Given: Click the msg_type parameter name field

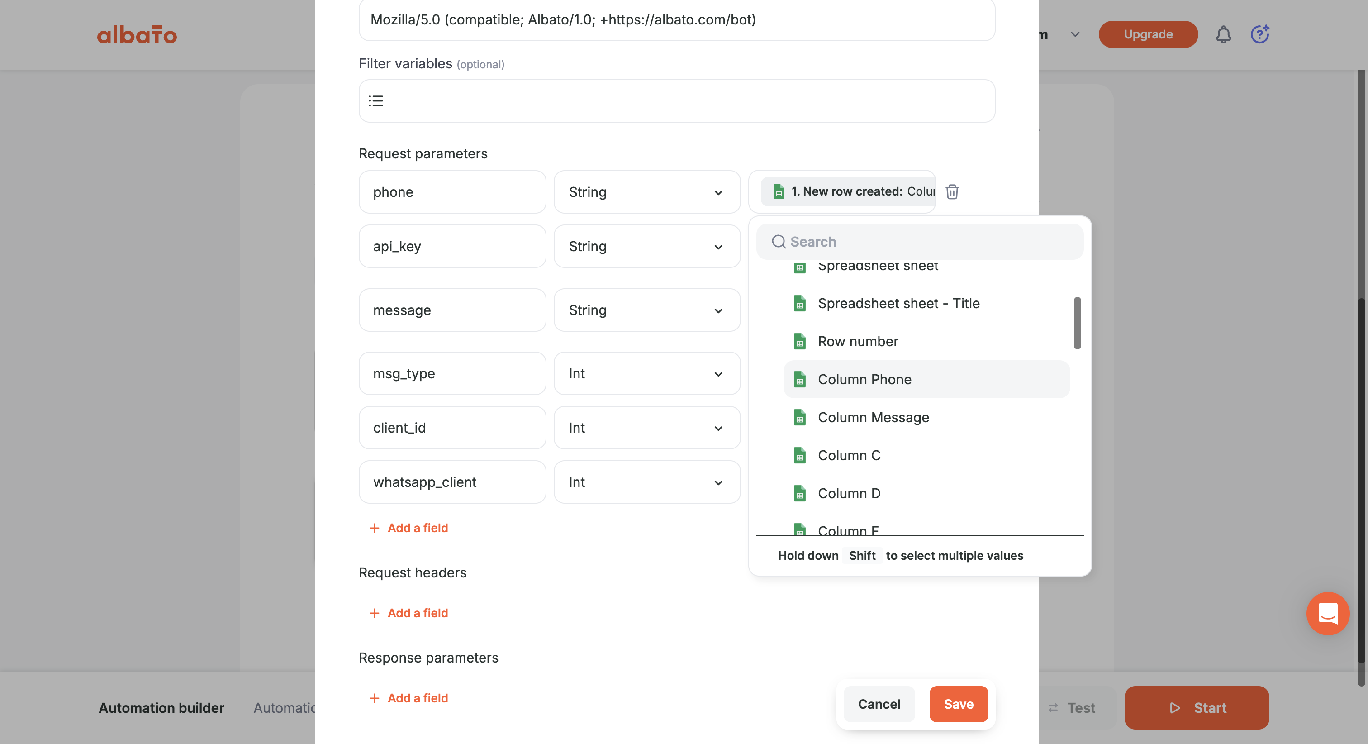Looking at the screenshot, I should (x=452, y=373).
